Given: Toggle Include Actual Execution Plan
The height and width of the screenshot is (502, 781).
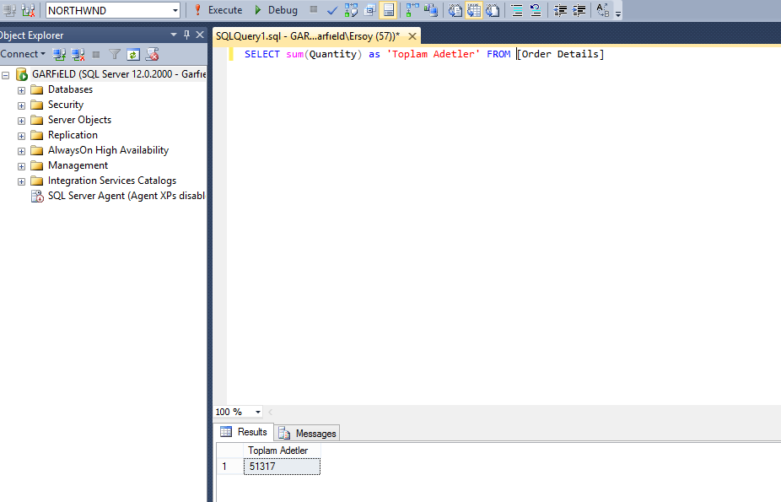Looking at the screenshot, I should [x=412, y=10].
